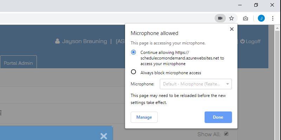Click the camera indicator in address bar

tap(220, 18)
